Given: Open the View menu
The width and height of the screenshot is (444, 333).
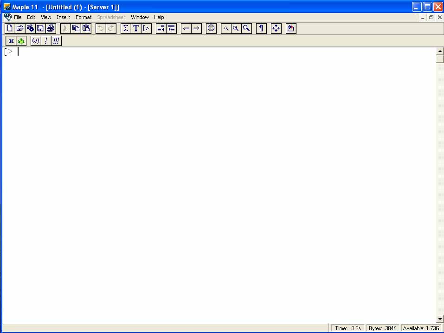Looking at the screenshot, I should (46, 17).
